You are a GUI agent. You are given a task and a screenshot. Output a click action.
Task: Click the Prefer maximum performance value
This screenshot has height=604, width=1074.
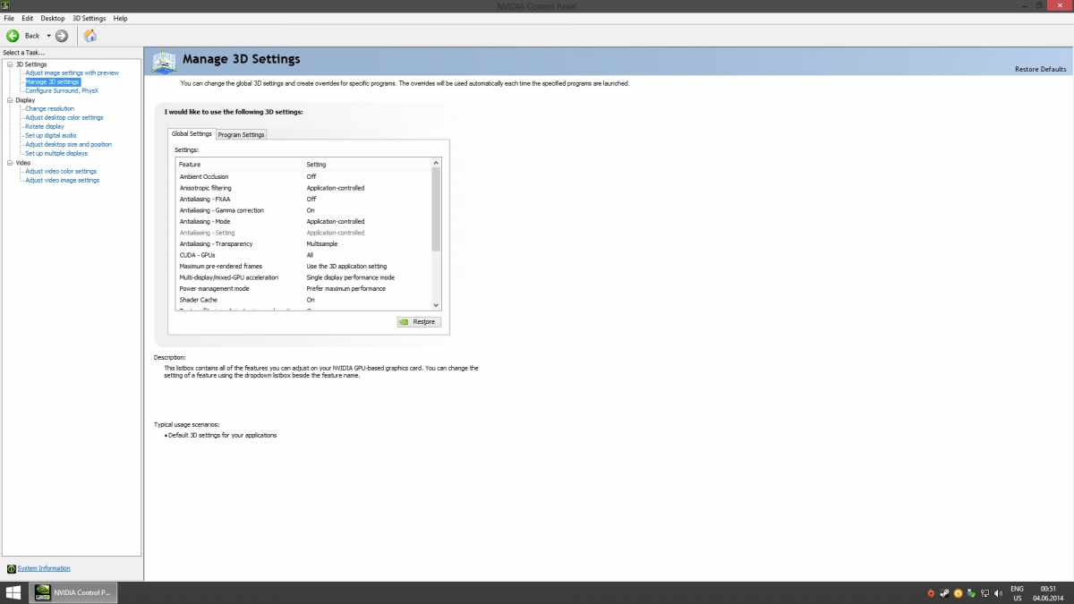point(346,288)
